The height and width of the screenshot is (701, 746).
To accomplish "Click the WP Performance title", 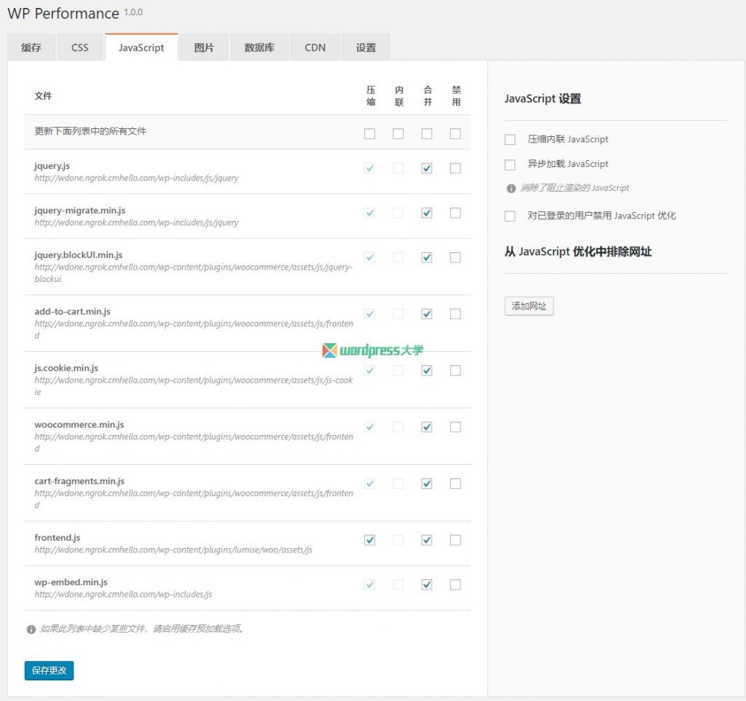I will click(x=63, y=13).
